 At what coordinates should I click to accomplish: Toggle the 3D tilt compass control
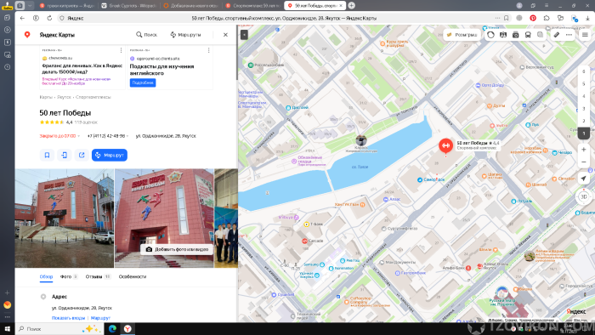click(584, 196)
